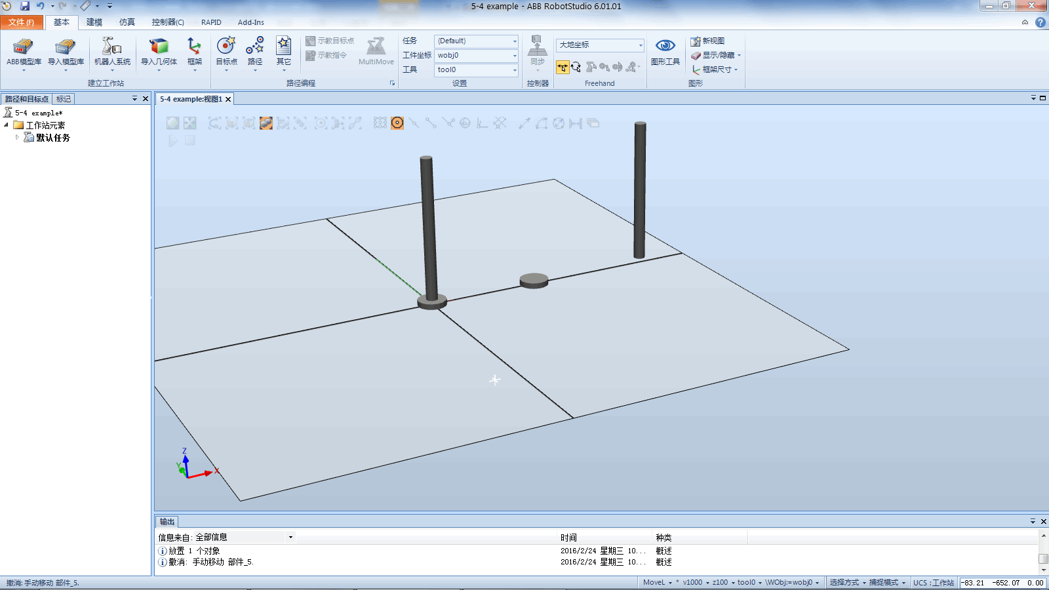This screenshot has height=590, width=1049.
Task: Switch to the 标记 panel tab
Action: (x=64, y=99)
